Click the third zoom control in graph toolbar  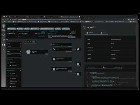pos(31,41)
